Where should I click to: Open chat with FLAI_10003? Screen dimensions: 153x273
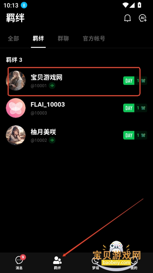(76, 108)
